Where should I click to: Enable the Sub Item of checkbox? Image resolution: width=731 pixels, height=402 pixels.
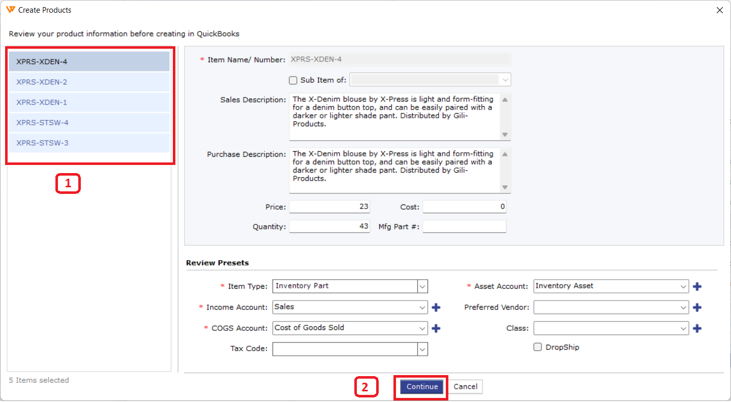tap(293, 80)
